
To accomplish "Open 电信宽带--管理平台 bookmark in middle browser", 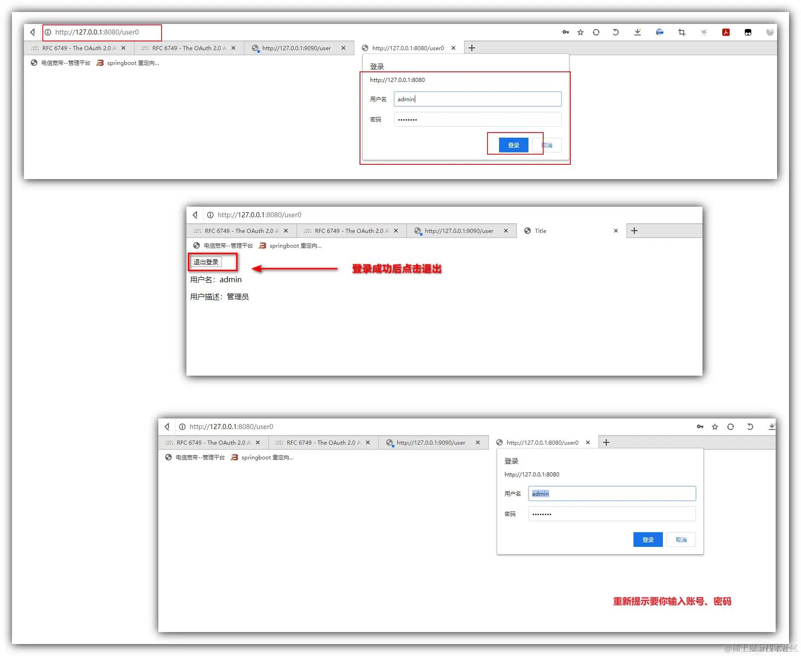I will [x=223, y=246].
